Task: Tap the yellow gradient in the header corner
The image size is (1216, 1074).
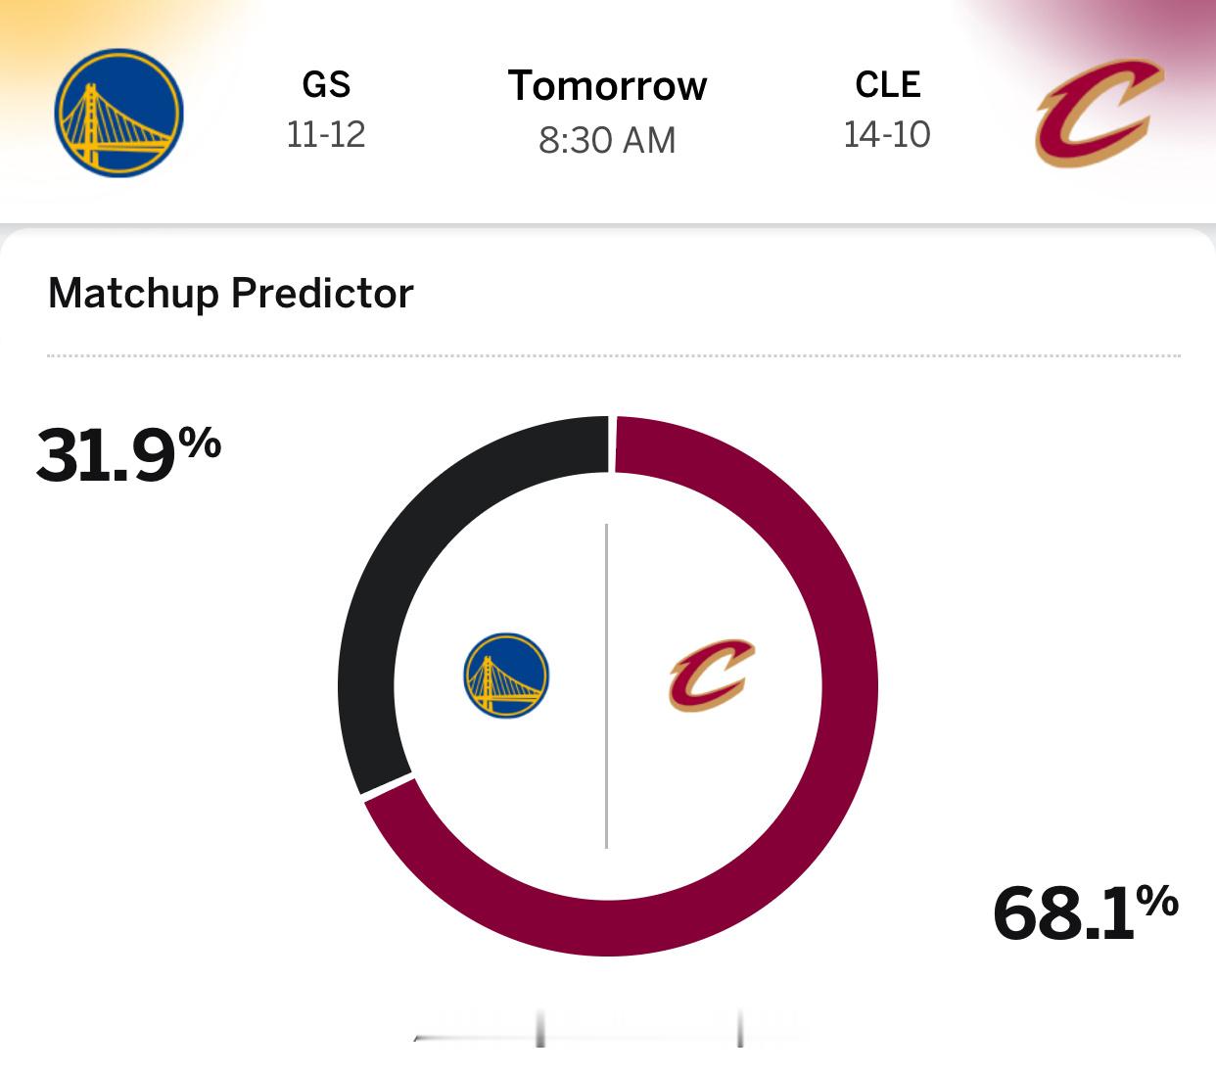Action: (39, 29)
